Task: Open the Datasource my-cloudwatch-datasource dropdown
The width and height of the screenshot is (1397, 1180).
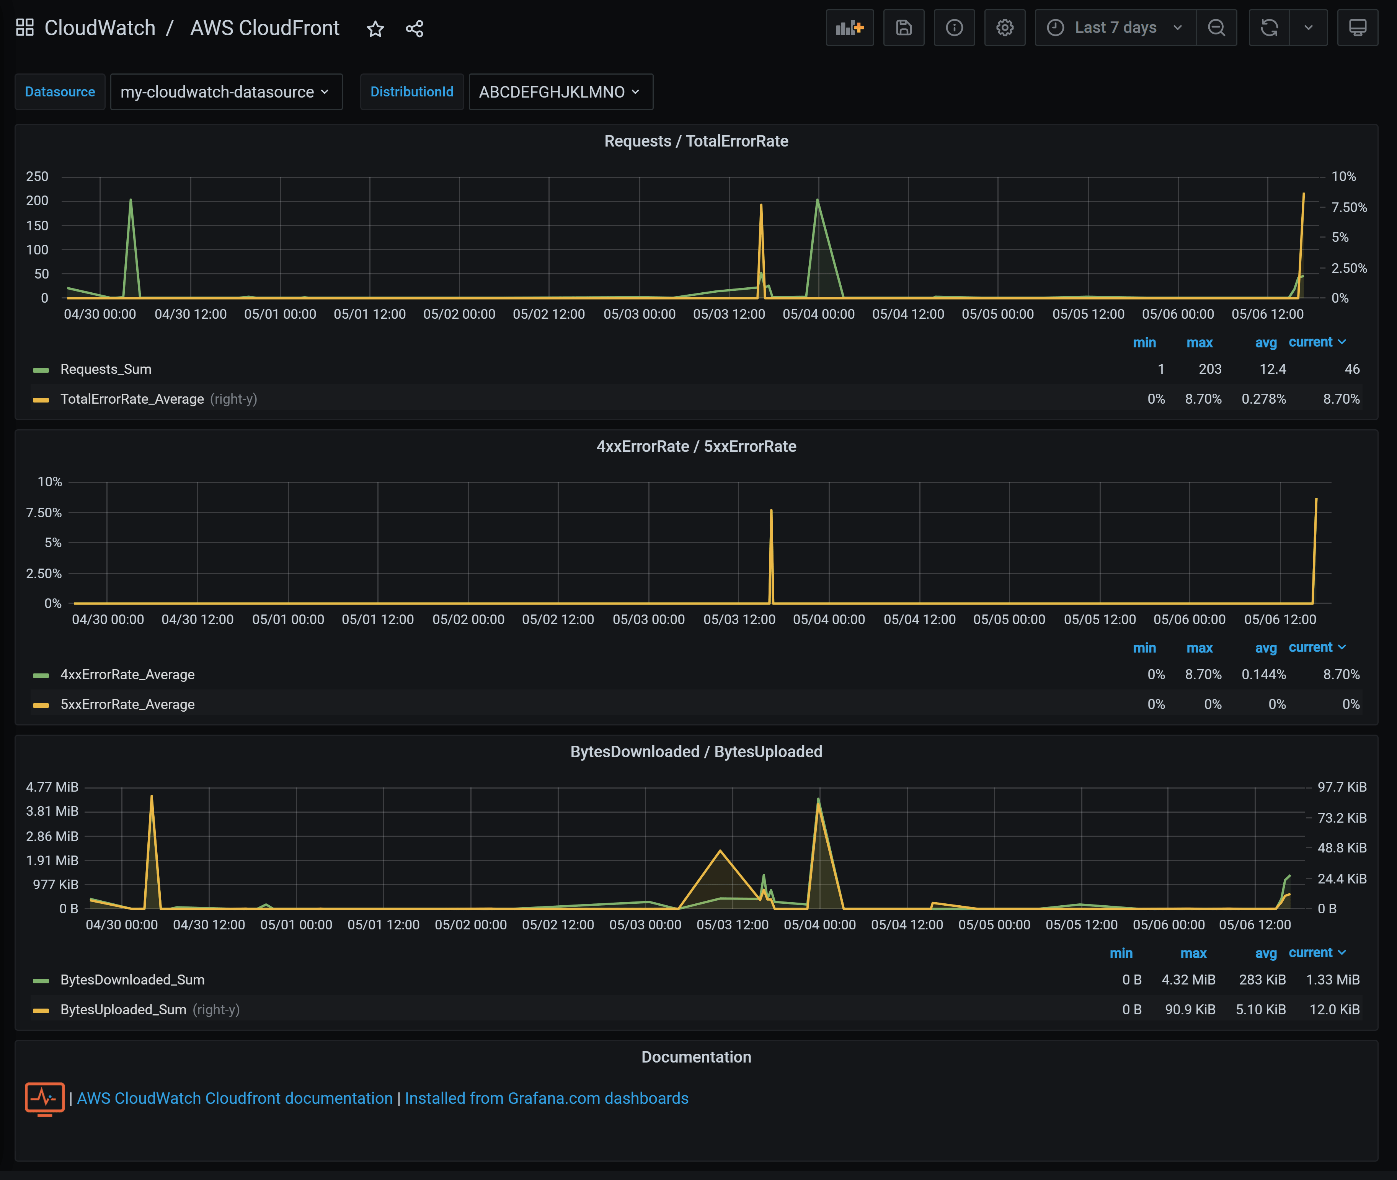Action: pyautogui.click(x=225, y=92)
